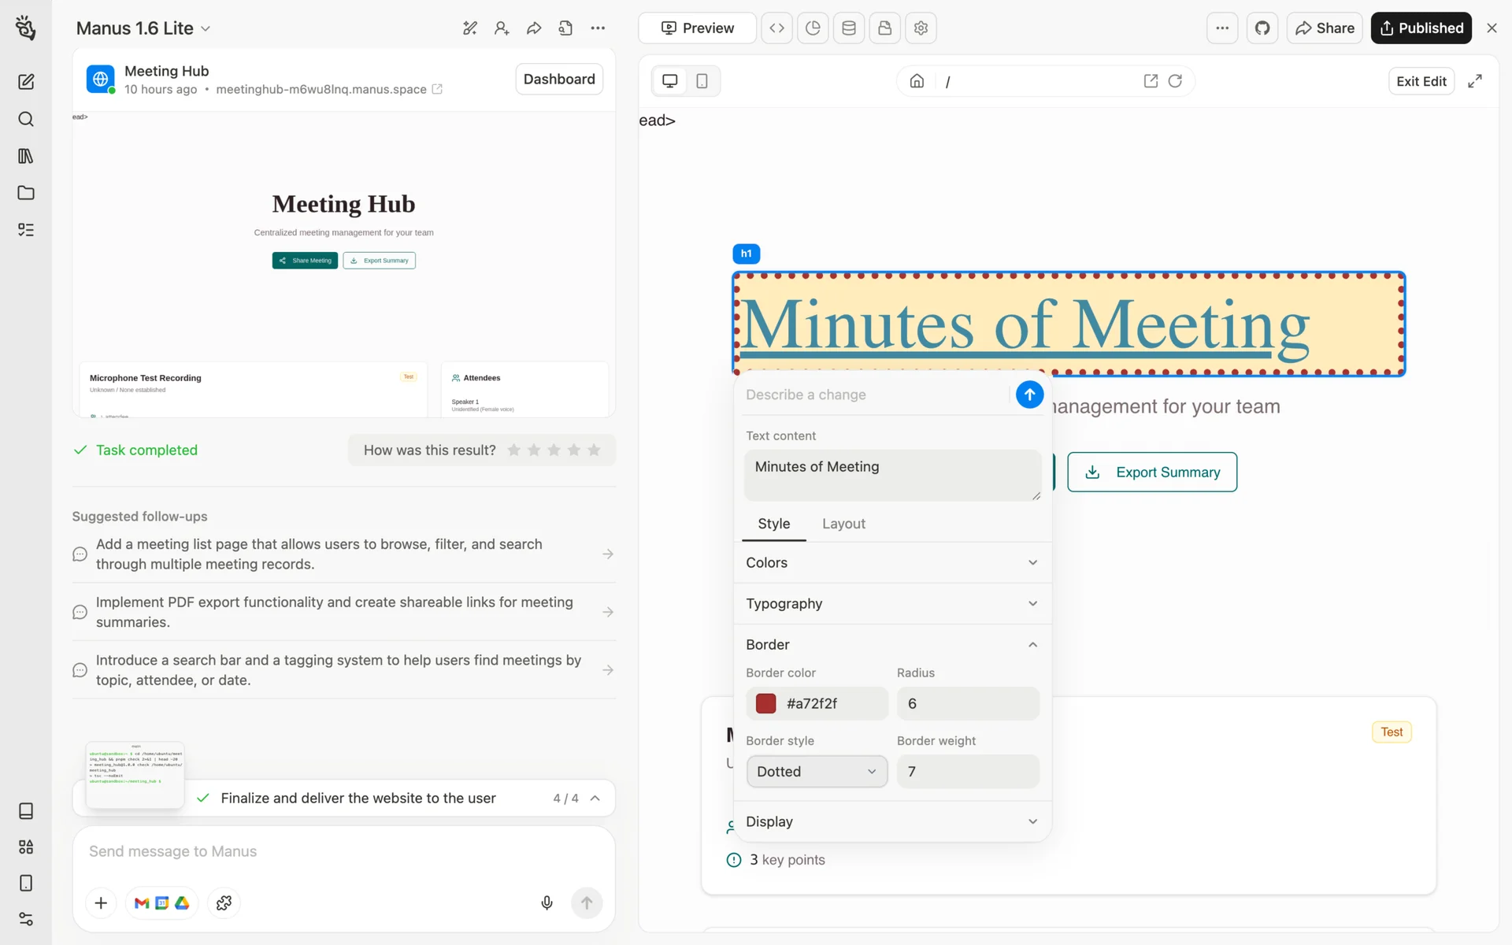Expand the Typography section
The image size is (1512, 945).
(891, 603)
